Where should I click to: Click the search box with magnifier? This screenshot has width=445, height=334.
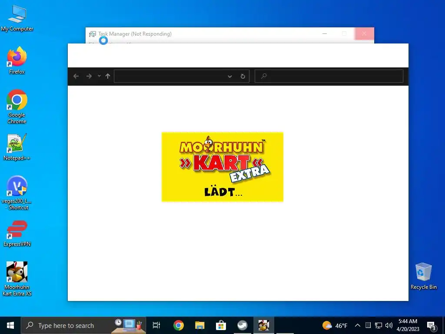pos(329,76)
